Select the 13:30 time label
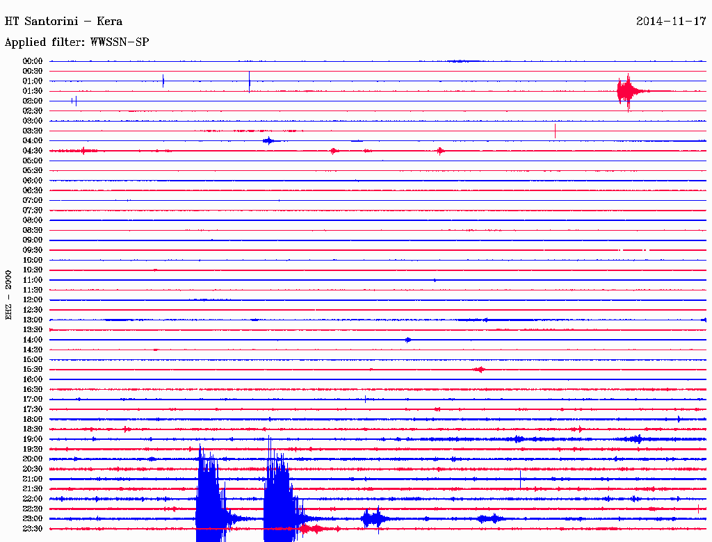 pyautogui.click(x=33, y=329)
